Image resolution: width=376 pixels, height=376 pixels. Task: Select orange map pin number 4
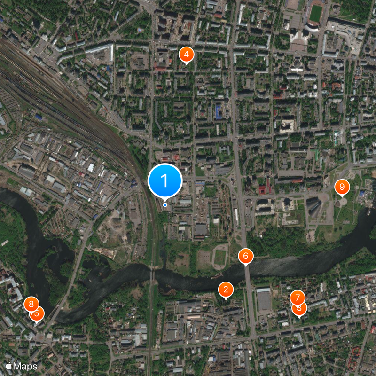pos(186,55)
